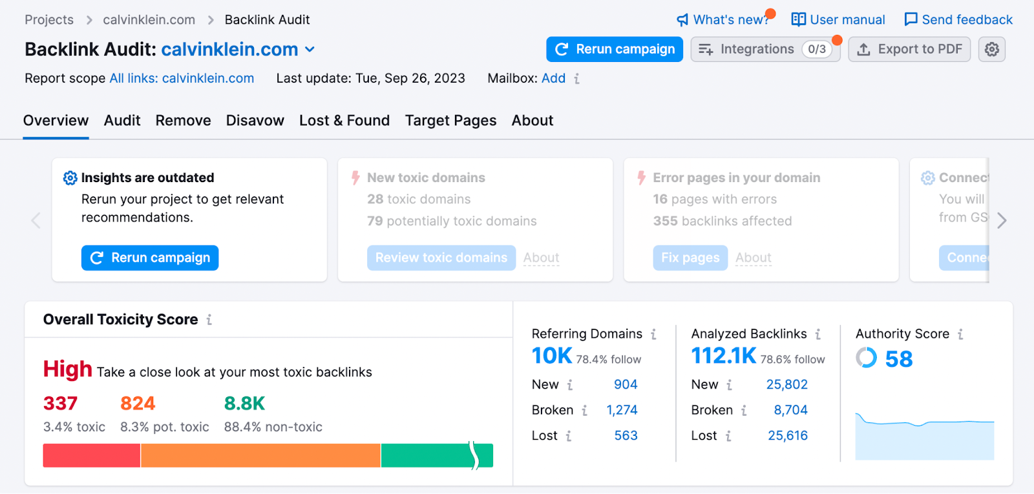Click info icon for Referring Domains Broken

(x=584, y=411)
